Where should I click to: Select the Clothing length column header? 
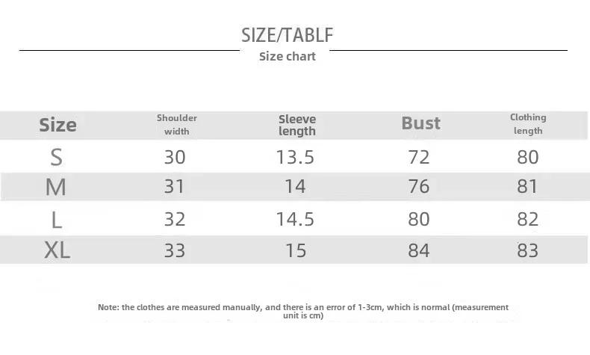528,124
